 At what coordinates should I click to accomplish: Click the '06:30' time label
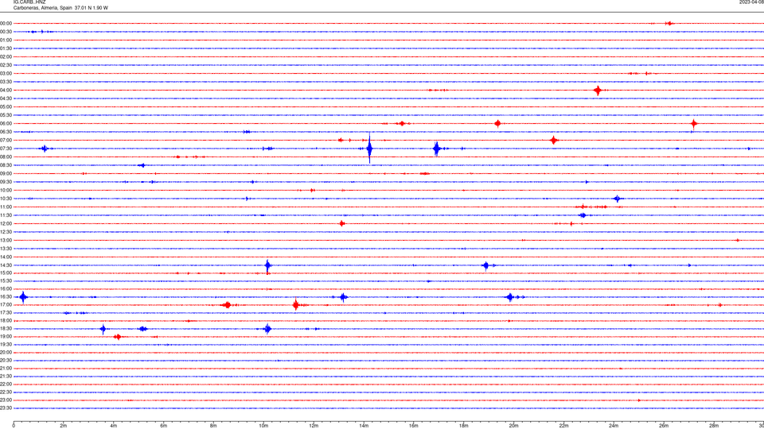pyautogui.click(x=6, y=132)
